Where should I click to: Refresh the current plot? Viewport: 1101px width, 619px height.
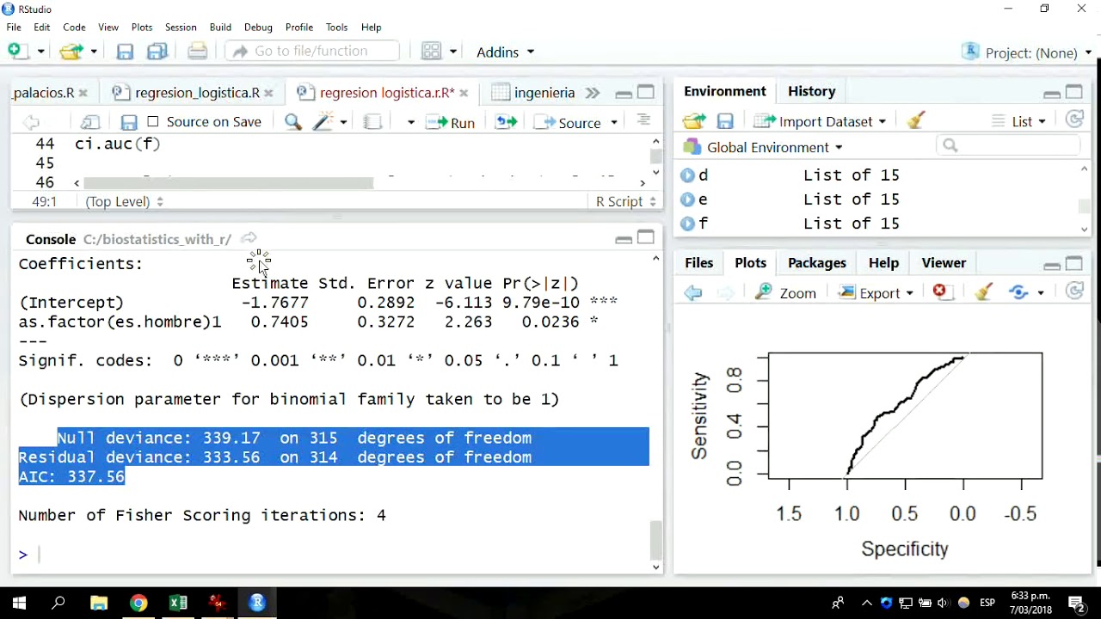(1074, 291)
